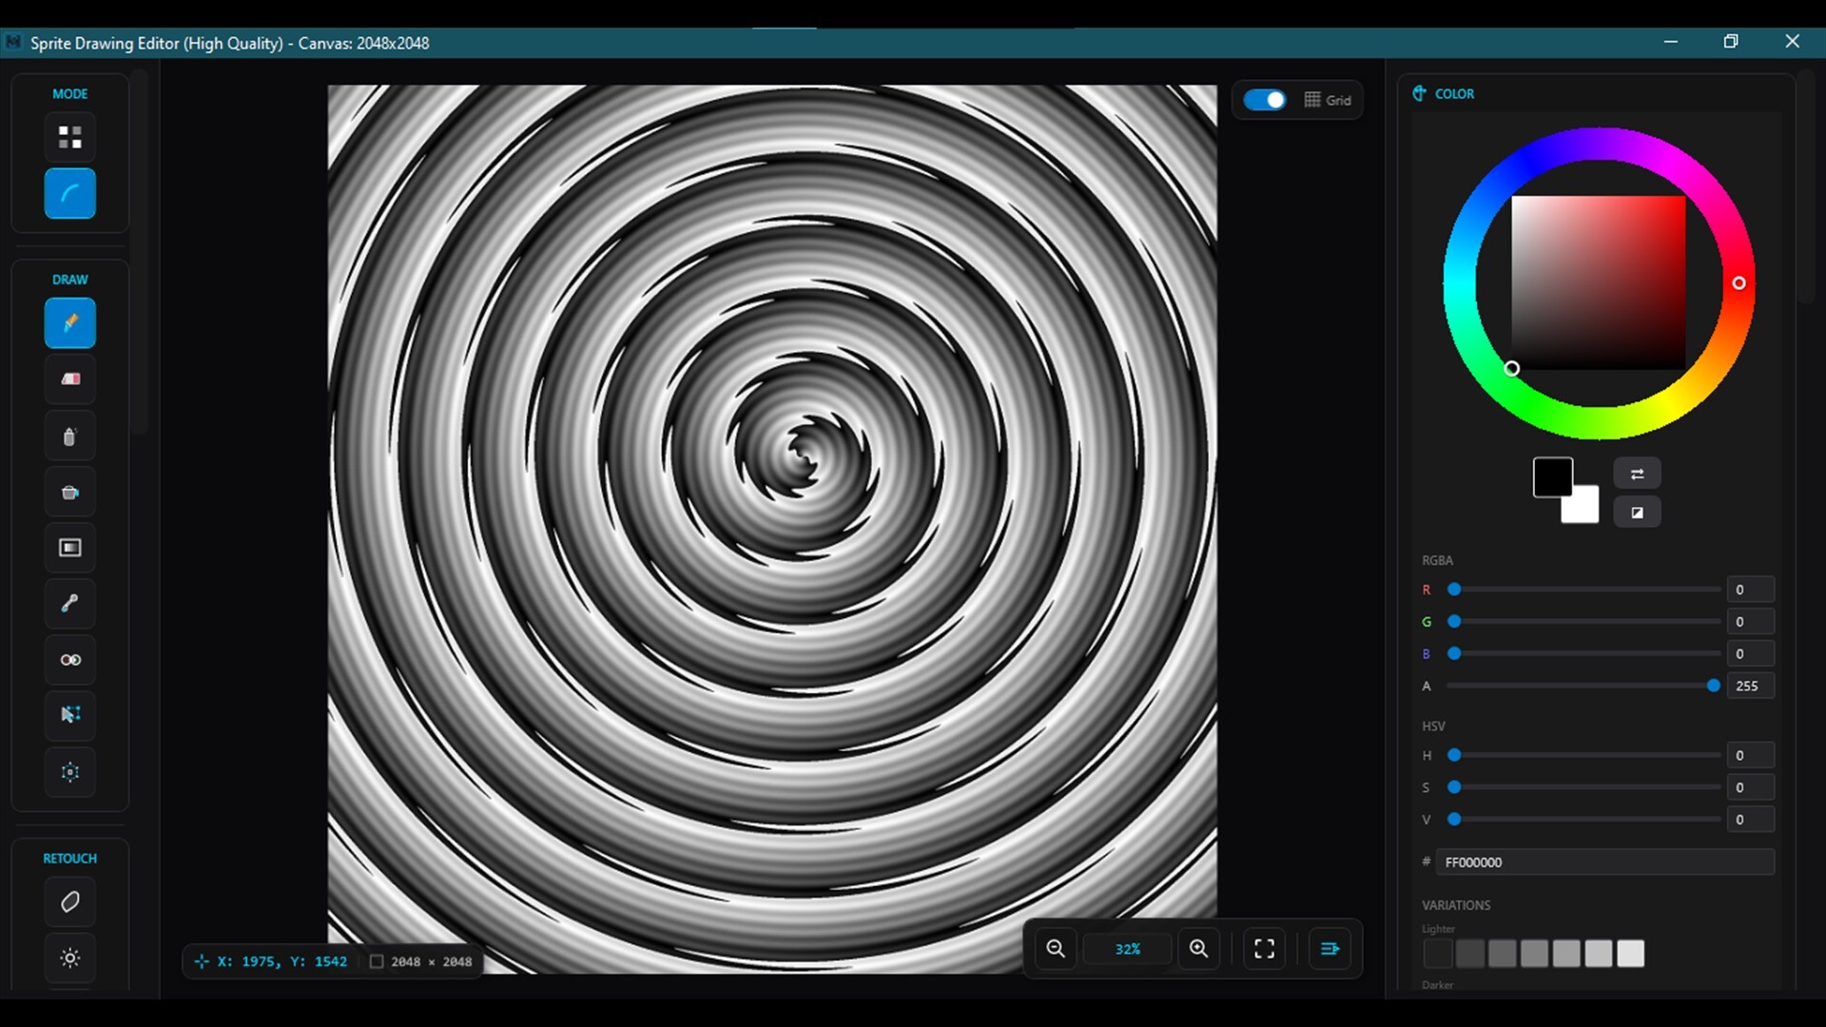Pick the second lighter variation swatch

click(1470, 954)
